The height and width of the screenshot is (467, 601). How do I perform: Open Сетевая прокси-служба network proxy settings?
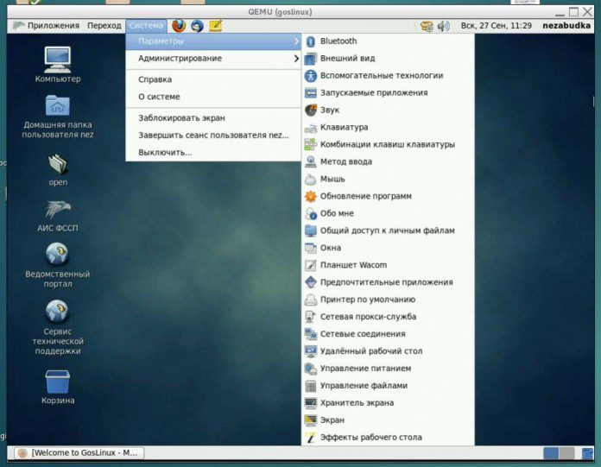click(388, 317)
